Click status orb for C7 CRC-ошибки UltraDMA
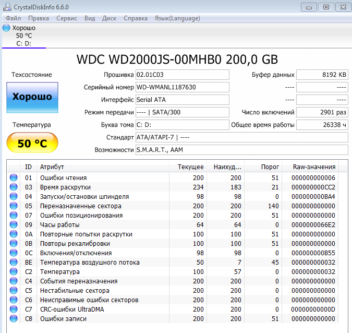Viewport: 352px width, 333px height. click(14, 309)
